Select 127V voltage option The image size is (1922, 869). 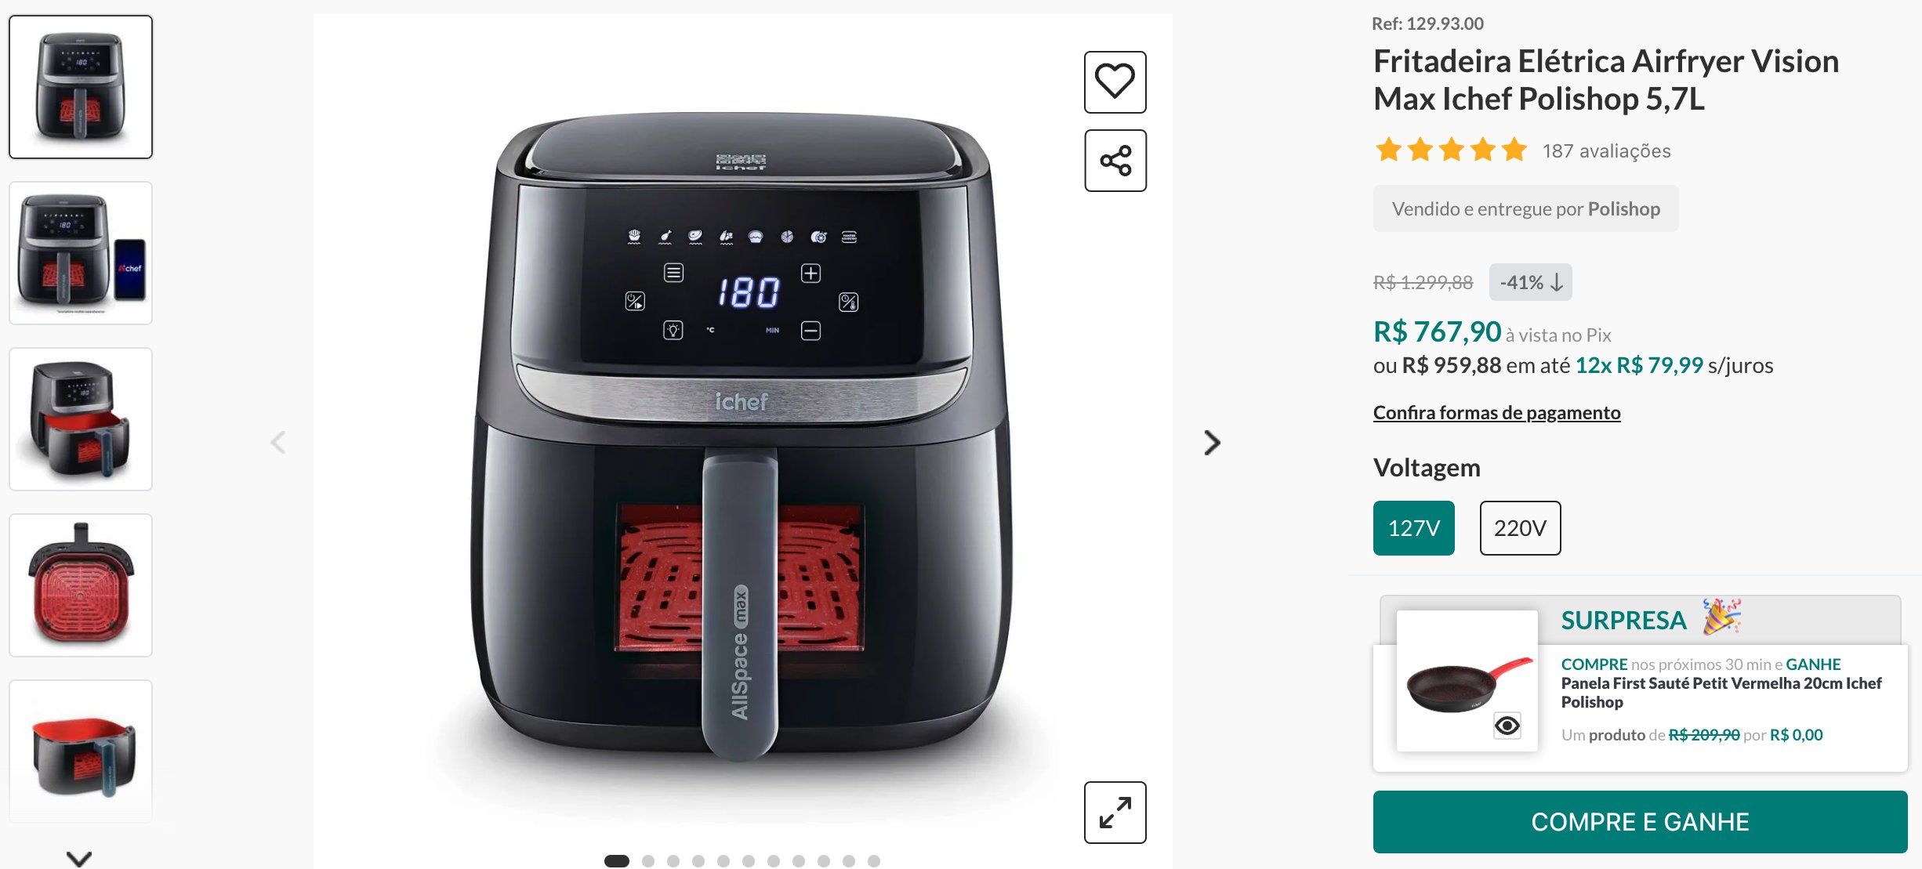point(1413,528)
